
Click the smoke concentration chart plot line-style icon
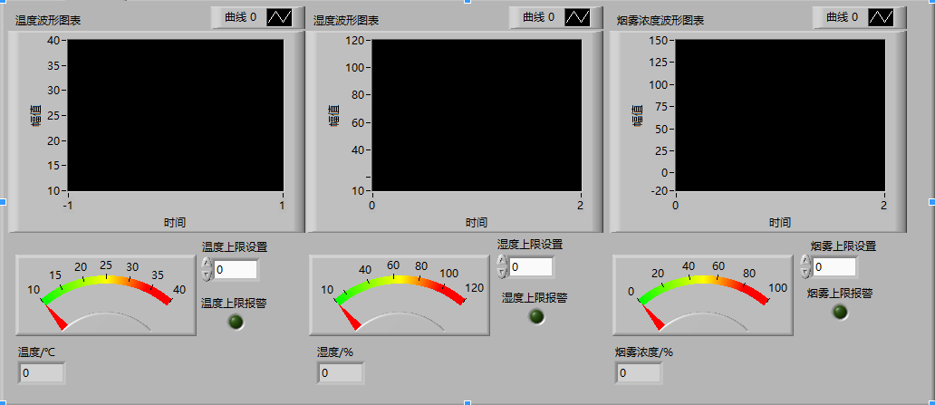pyautogui.click(x=881, y=17)
